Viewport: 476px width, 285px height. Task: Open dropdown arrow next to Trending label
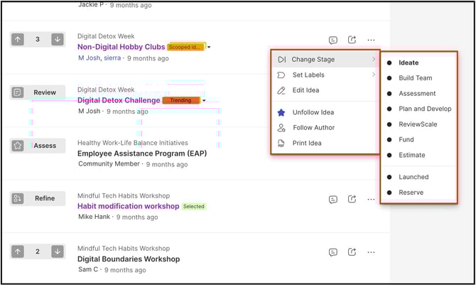[x=204, y=101]
